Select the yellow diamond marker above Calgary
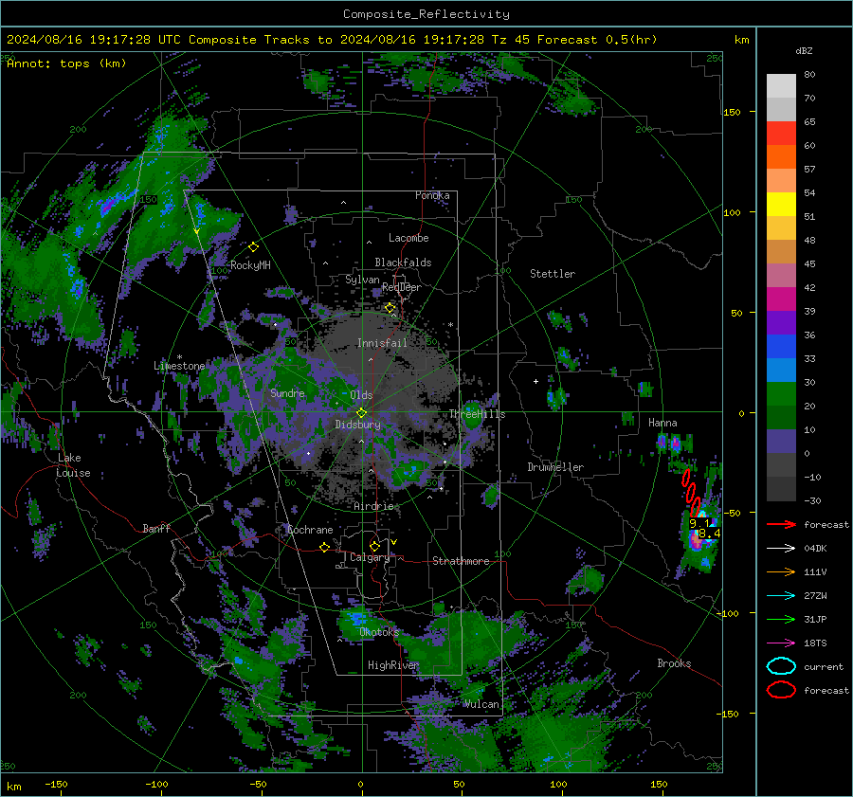853x797 pixels. (x=374, y=546)
